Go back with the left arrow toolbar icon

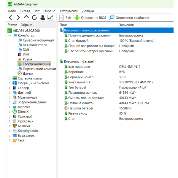click(10, 18)
